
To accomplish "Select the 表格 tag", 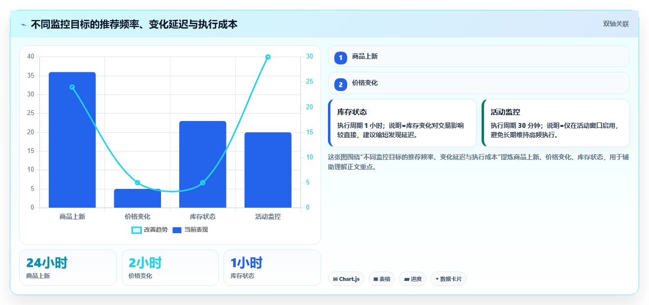I will pos(382,279).
